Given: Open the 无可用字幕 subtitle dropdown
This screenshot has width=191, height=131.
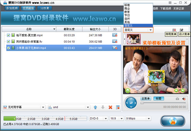Looking at the screenshot, I should click(x=24, y=107).
